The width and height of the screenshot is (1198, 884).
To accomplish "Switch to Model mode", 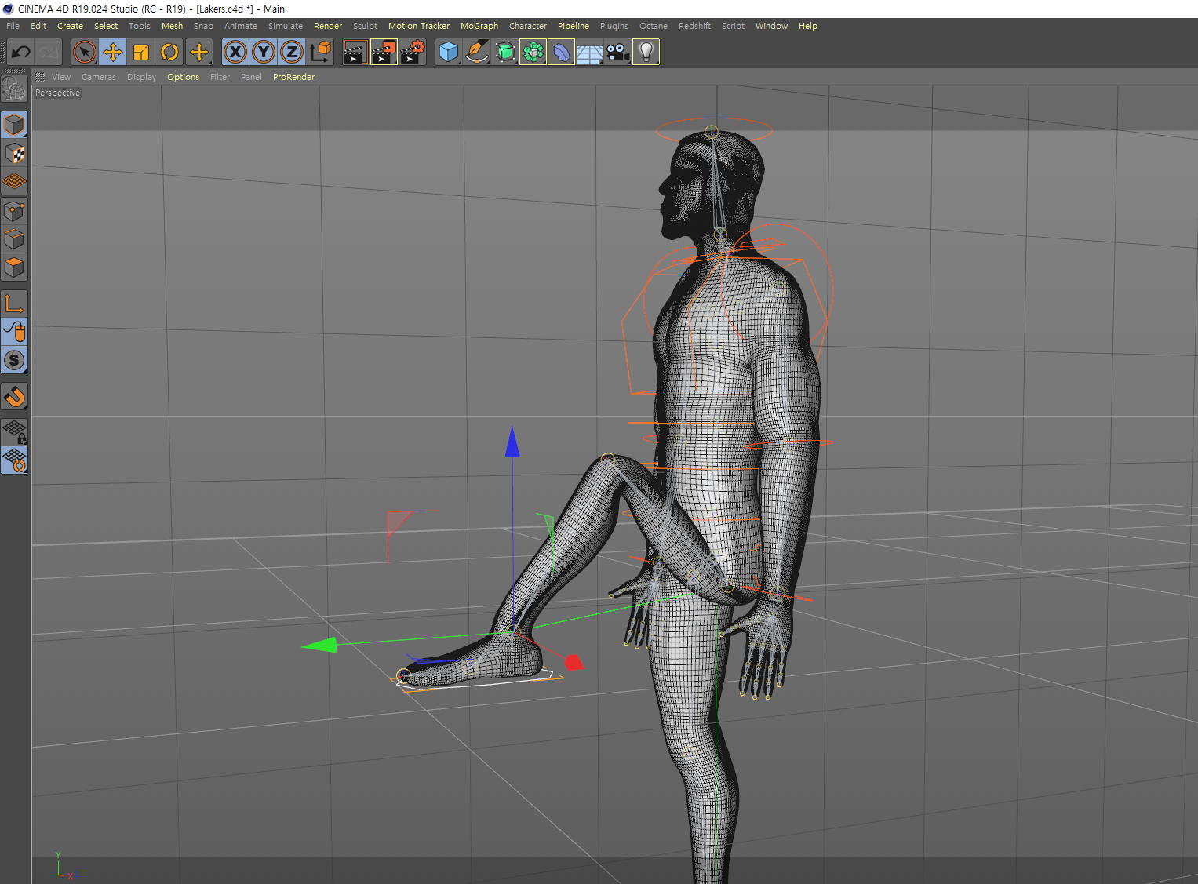I will pos(14,126).
